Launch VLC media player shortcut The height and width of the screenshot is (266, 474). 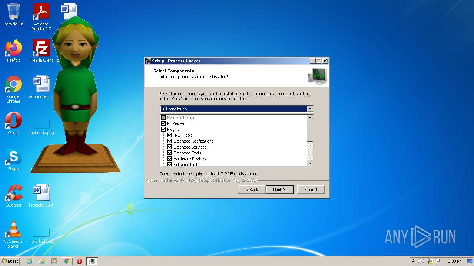coord(13,234)
